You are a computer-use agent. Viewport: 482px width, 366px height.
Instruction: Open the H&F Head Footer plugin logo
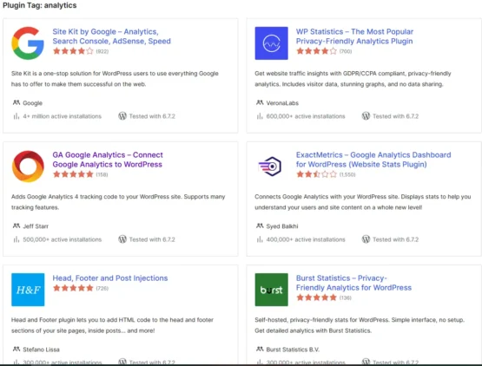click(28, 290)
